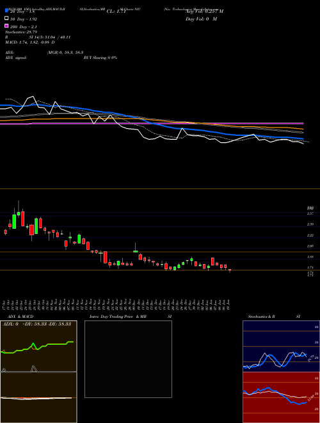Click the 'Intra Day Trading Price & MR' title
Image resolution: width=320 pixels, height=423 pixels.
pyautogui.click(x=118, y=317)
